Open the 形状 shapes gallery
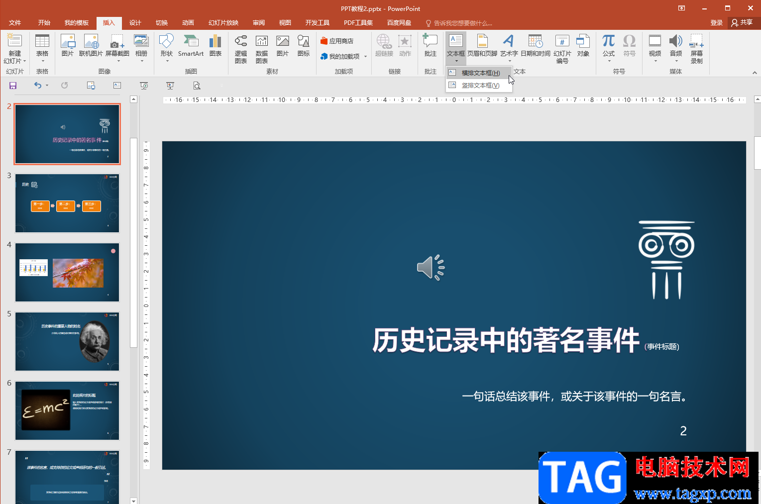Viewport: 761px width, 504px height. [x=166, y=48]
